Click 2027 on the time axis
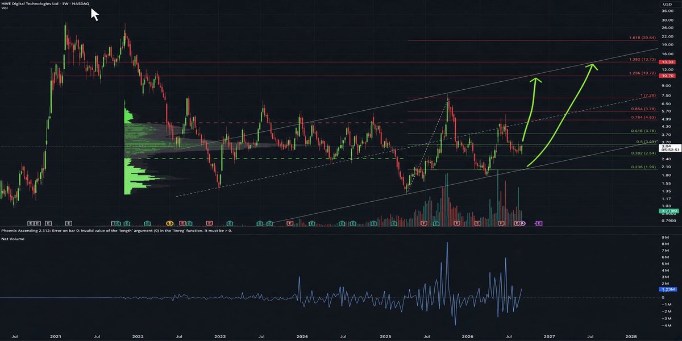Screen dimensions: 682x341 click(x=549, y=337)
